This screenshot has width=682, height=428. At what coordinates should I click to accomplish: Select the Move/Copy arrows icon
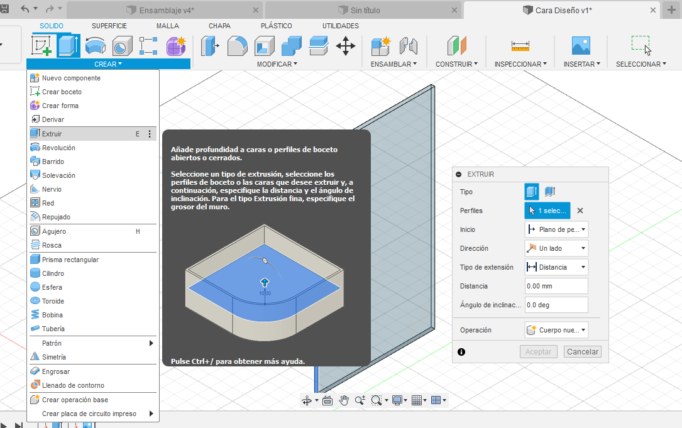point(346,46)
